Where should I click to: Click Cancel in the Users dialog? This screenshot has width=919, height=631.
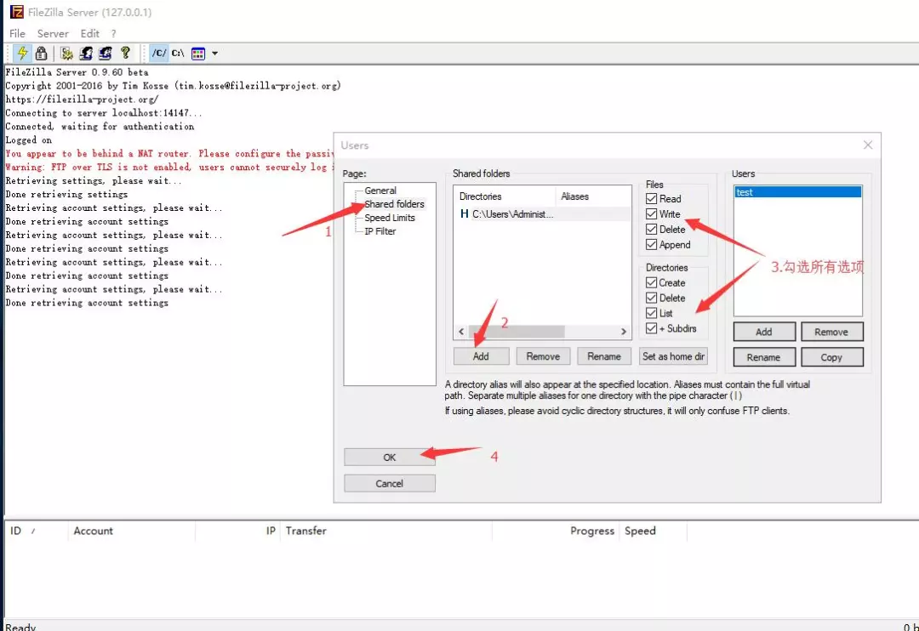[x=390, y=483]
